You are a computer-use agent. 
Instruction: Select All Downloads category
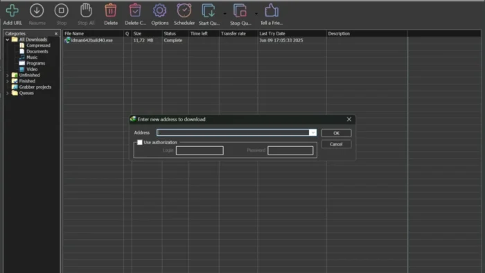(x=33, y=39)
